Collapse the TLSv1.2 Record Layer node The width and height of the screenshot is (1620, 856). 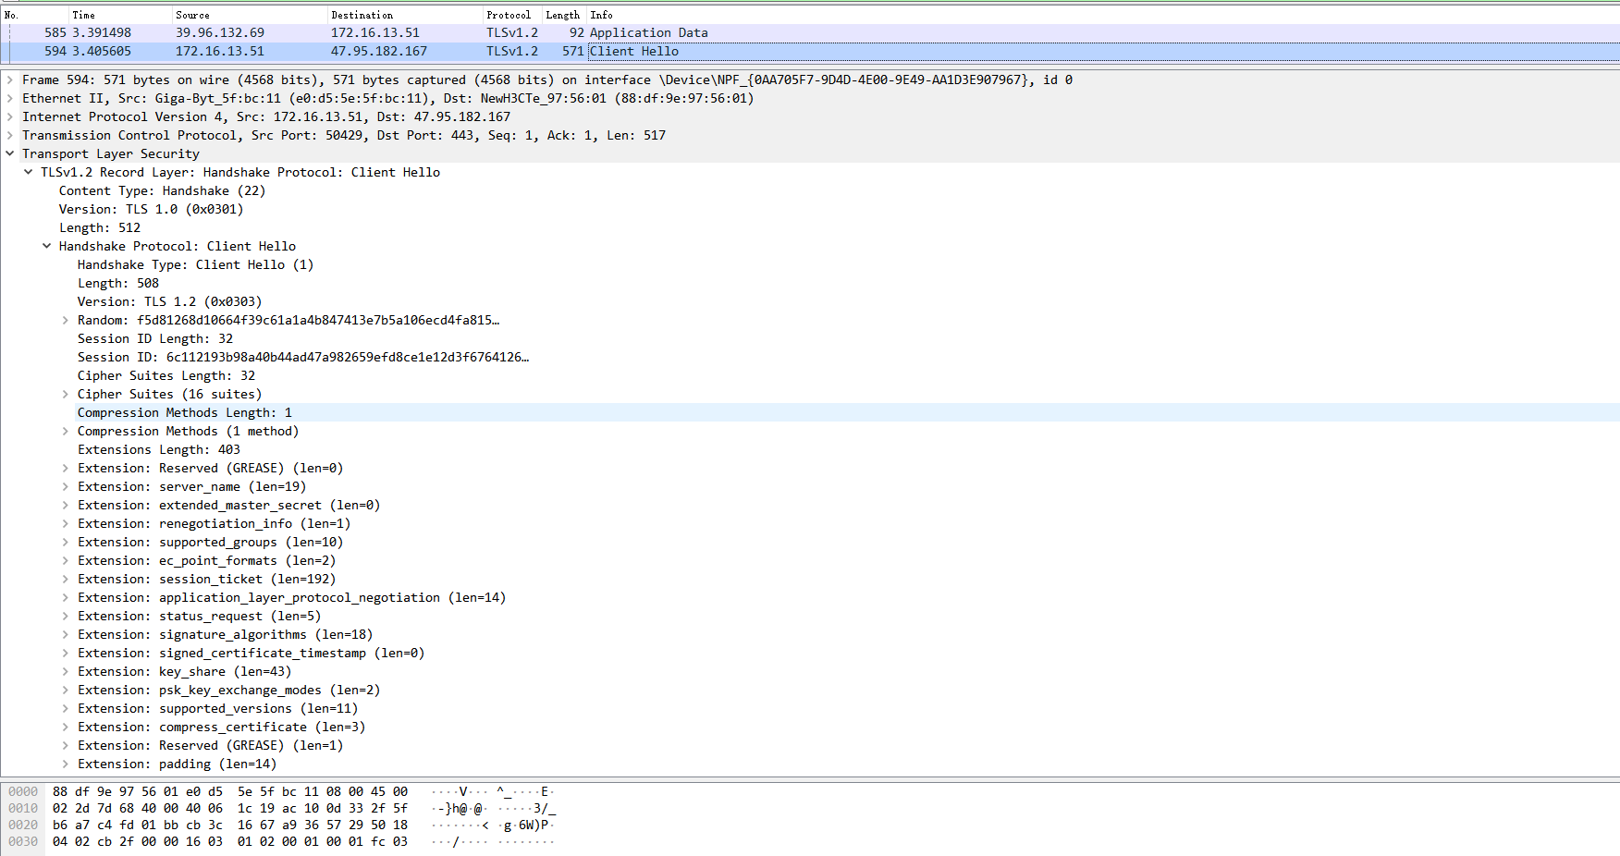click(29, 173)
